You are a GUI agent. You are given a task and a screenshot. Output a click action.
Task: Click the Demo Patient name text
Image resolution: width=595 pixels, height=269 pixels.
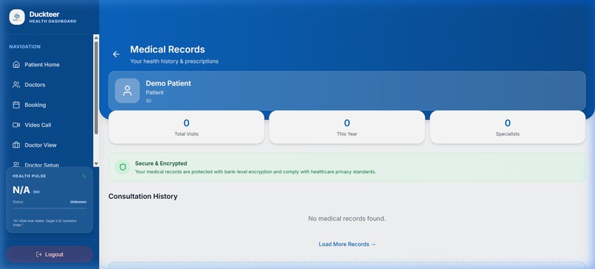168,83
